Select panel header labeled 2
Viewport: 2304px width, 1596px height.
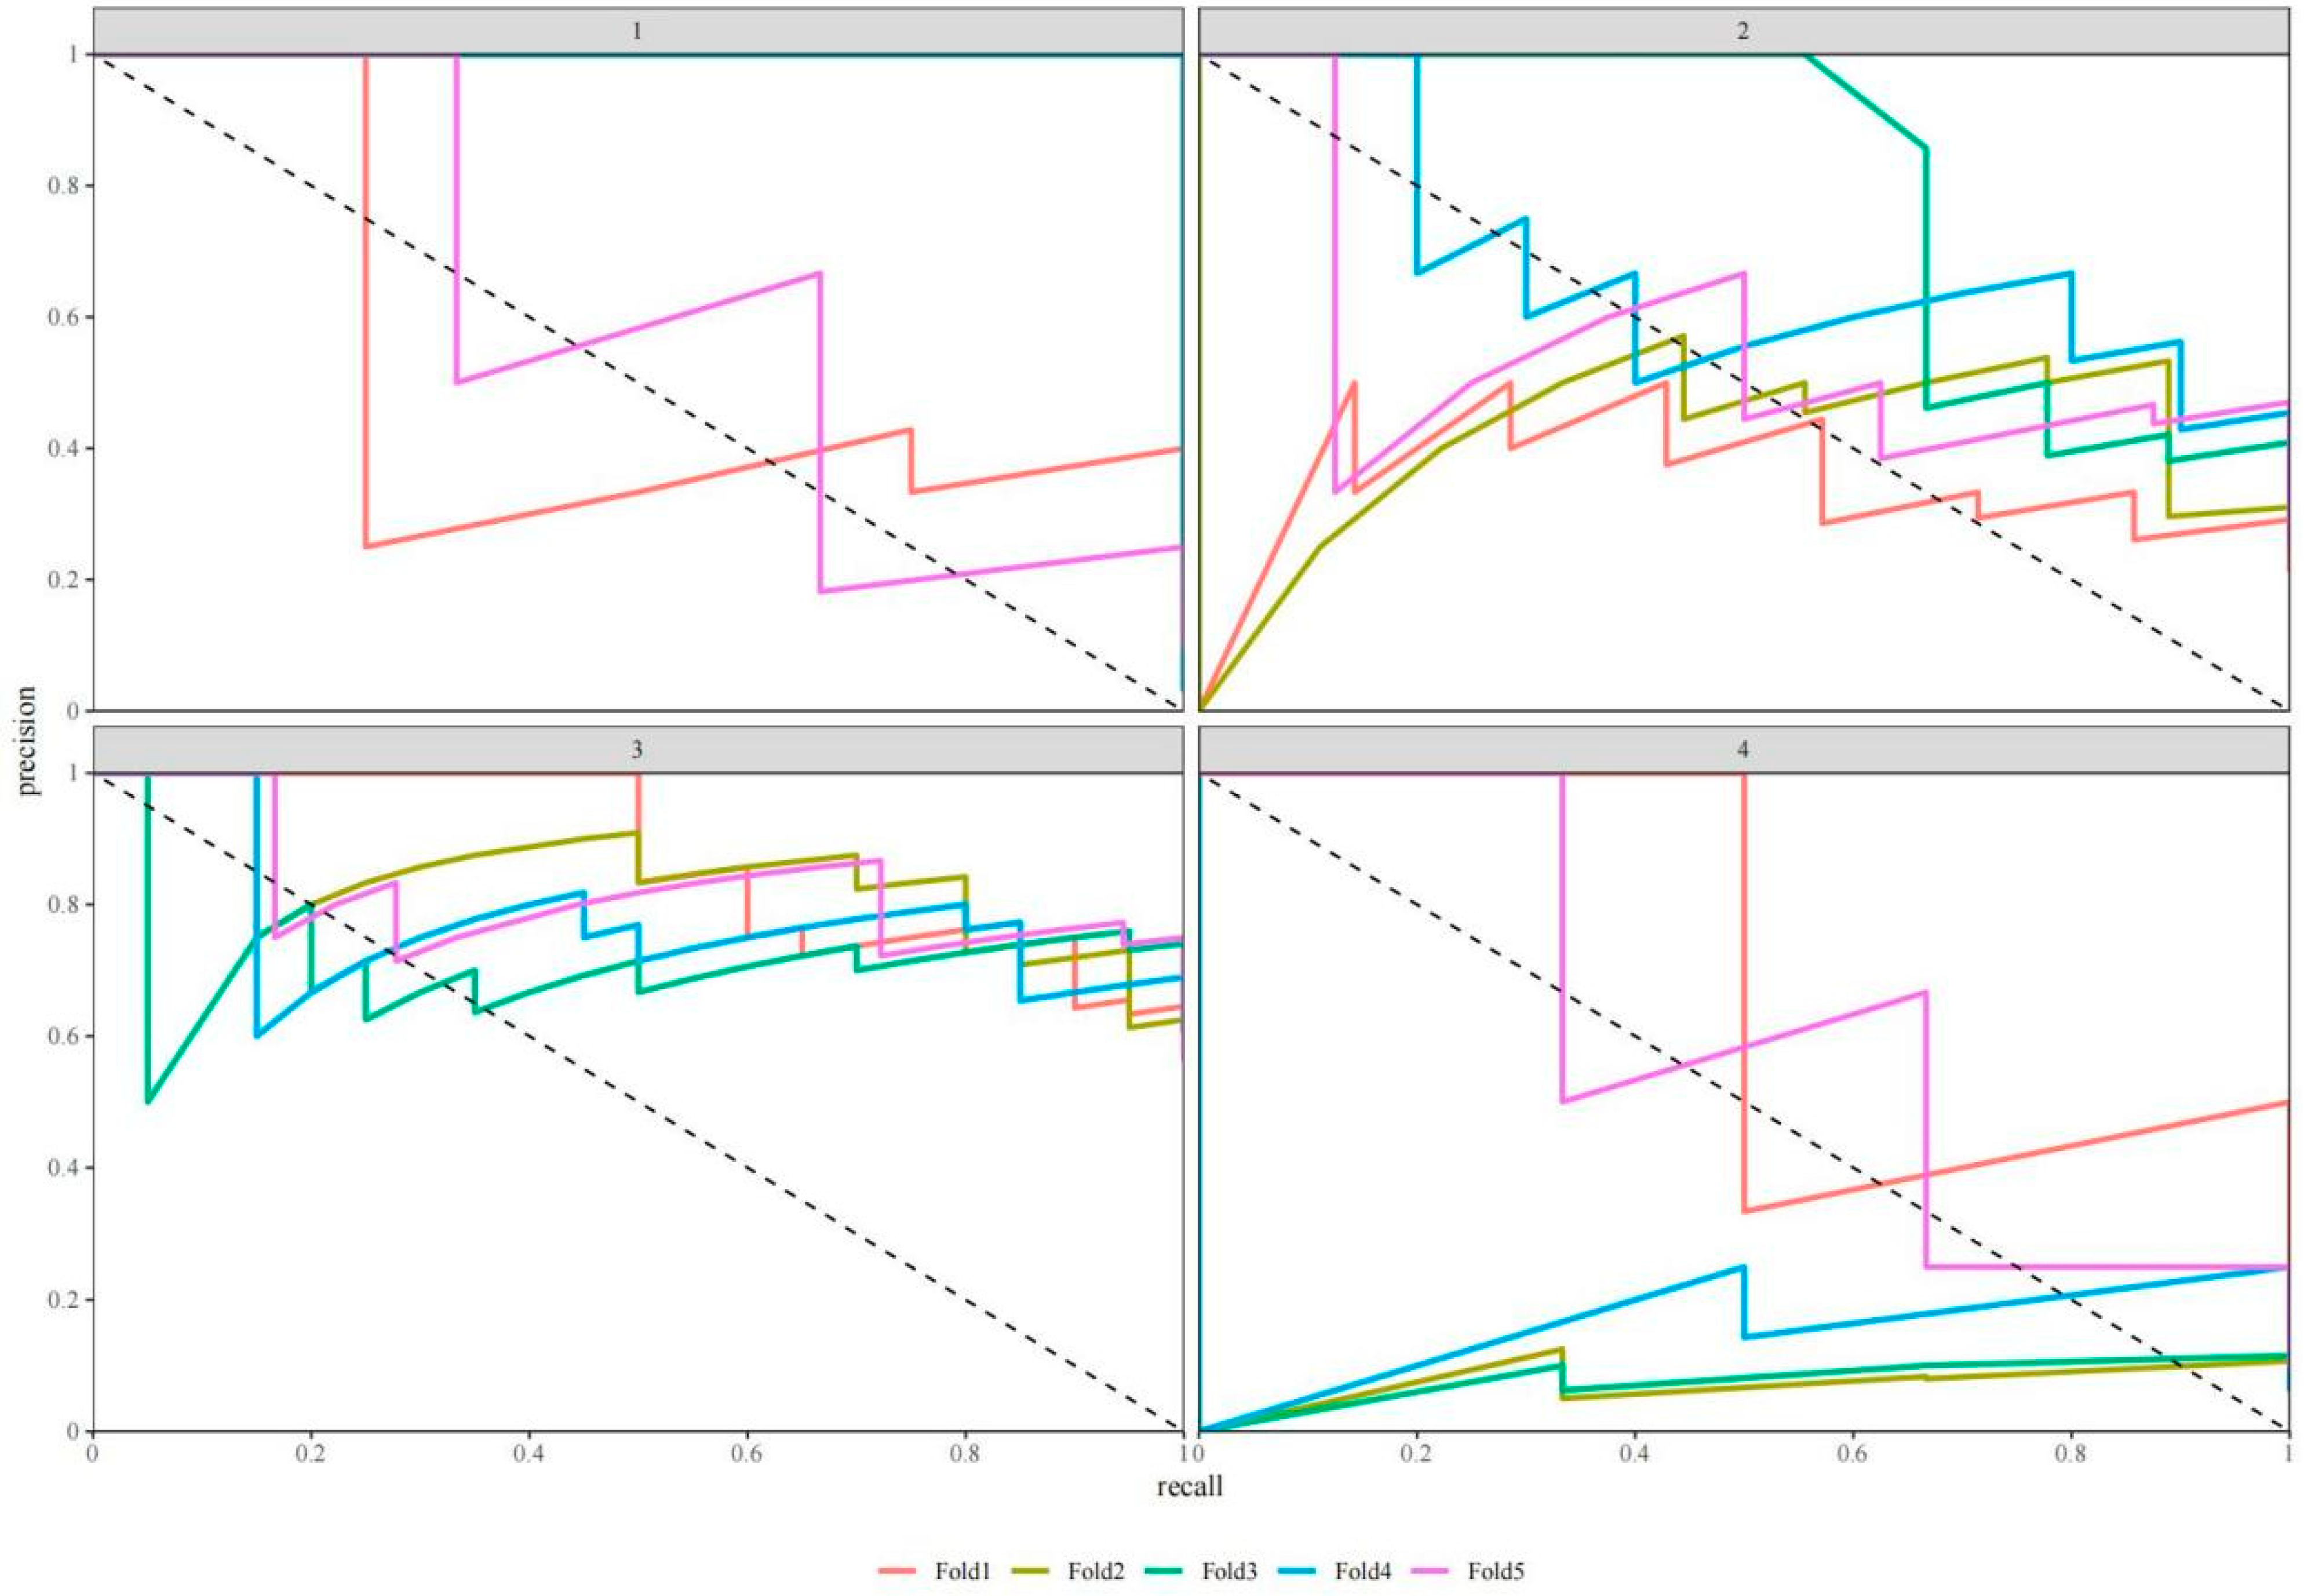1742,31
